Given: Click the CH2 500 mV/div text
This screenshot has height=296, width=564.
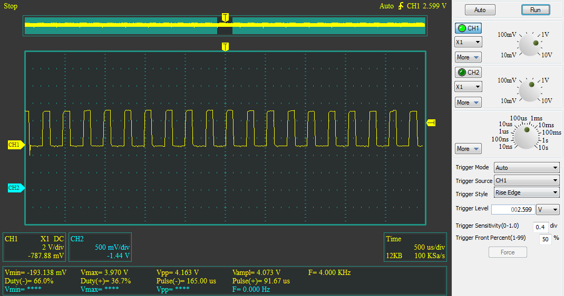Looking at the screenshot, I should tap(112, 247).
